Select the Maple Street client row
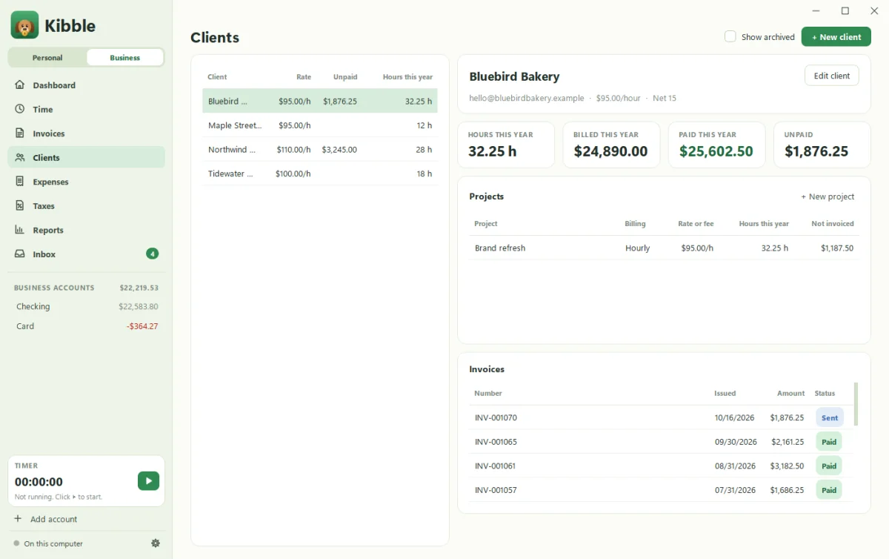The height and width of the screenshot is (559, 889). point(320,125)
